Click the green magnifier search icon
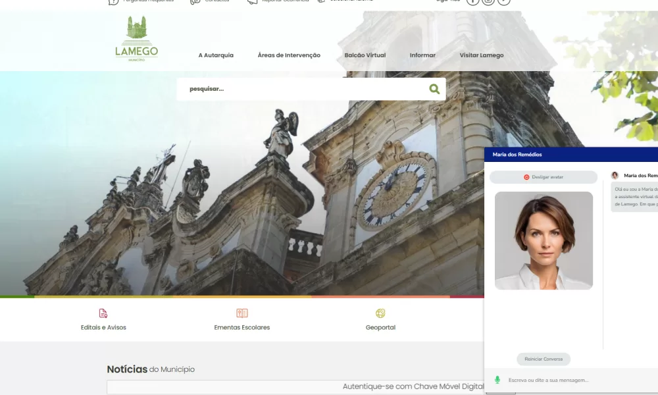 pos(434,89)
